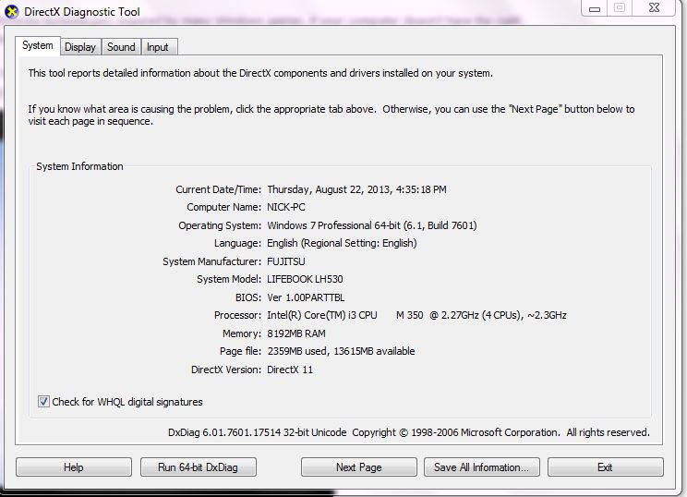Image resolution: width=687 pixels, height=497 pixels.
Task: Click the system model LIFEBOOK LH530
Action: click(305, 279)
